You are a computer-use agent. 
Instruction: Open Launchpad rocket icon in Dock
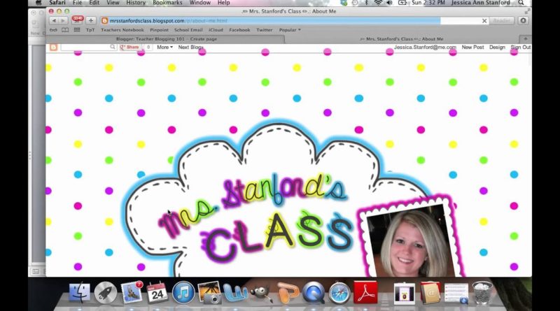click(106, 293)
